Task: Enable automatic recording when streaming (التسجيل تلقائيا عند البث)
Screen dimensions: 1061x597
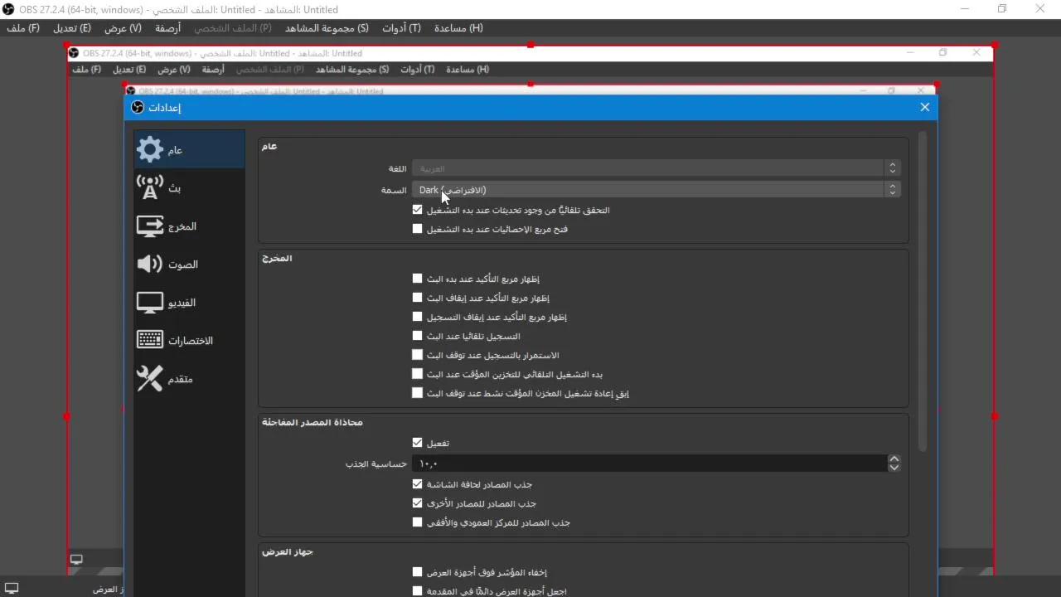Action: tap(418, 336)
